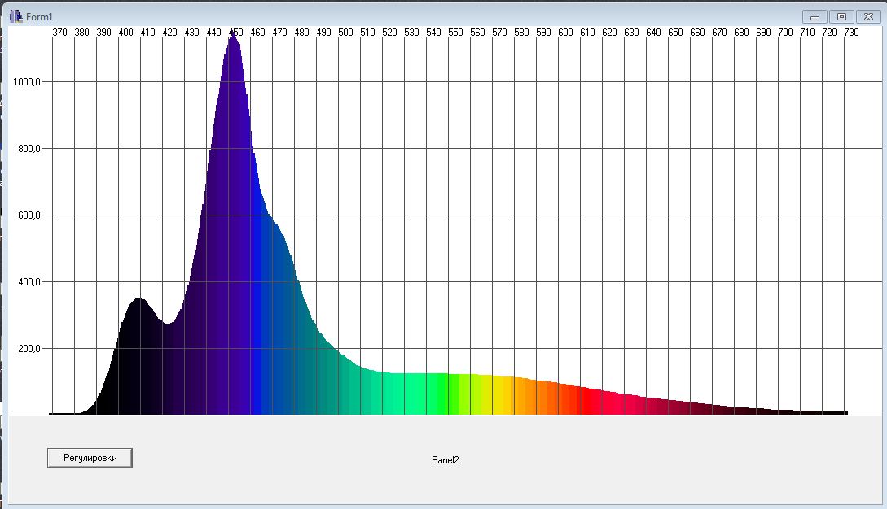Click the 400 label on top axis
887x509 pixels.
(x=125, y=33)
